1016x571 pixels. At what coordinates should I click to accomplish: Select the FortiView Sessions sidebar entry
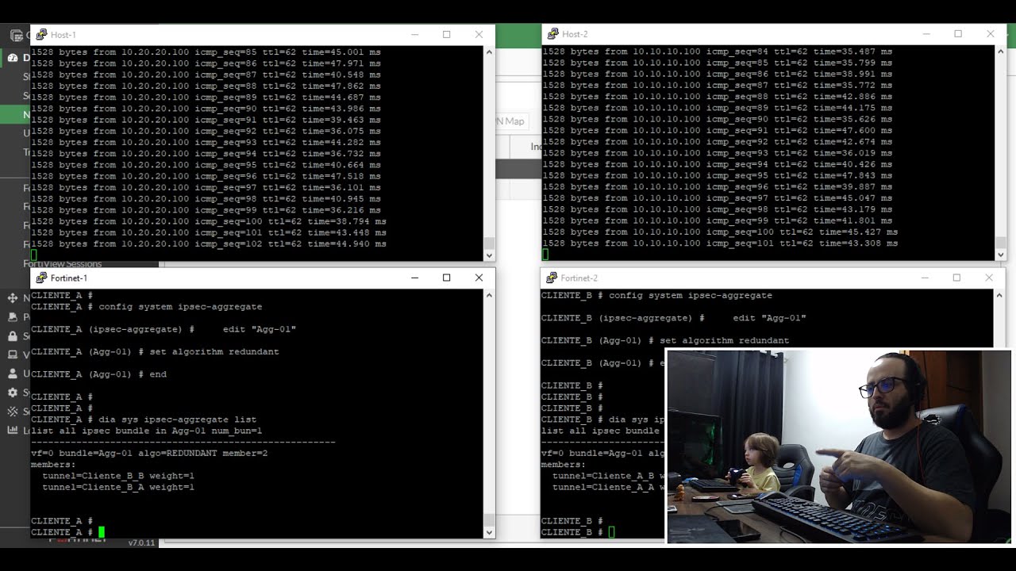point(63,264)
